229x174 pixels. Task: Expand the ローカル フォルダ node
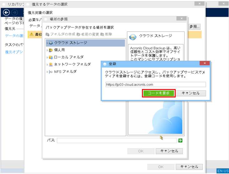47,57
